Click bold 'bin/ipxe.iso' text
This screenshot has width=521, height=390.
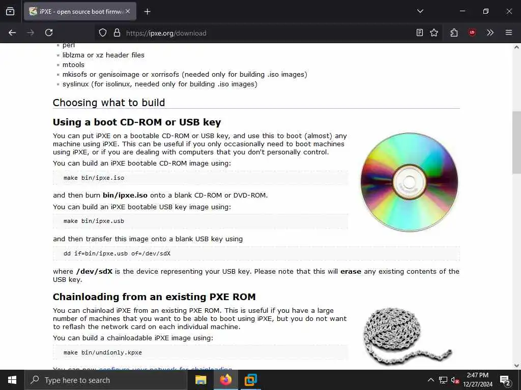tap(125, 195)
